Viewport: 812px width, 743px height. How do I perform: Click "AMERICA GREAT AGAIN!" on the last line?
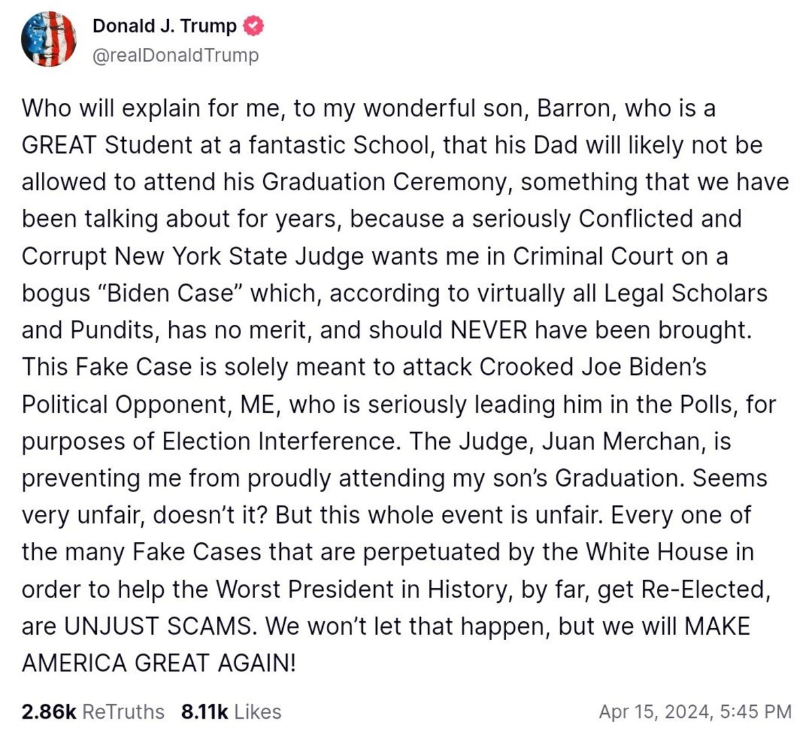point(159,663)
